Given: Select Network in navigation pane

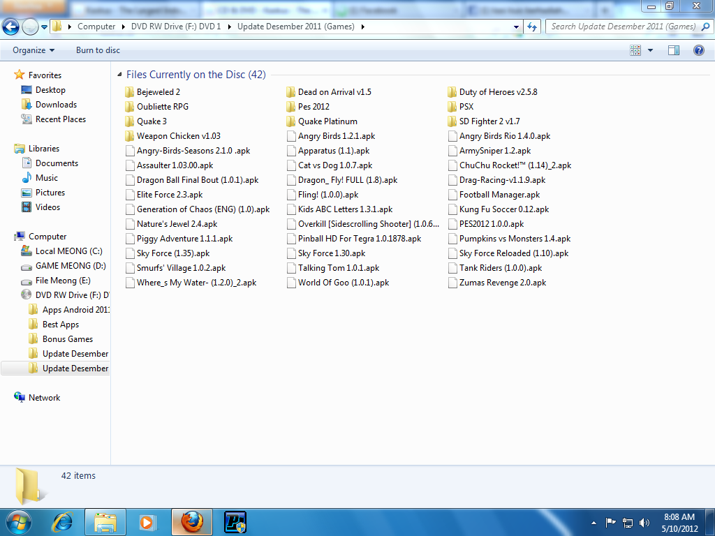Looking at the screenshot, I should click(x=44, y=397).
